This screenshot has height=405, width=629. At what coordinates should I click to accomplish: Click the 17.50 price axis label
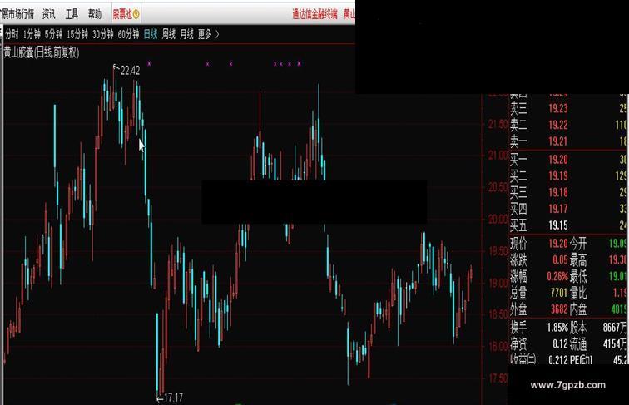tap(498, 378)
